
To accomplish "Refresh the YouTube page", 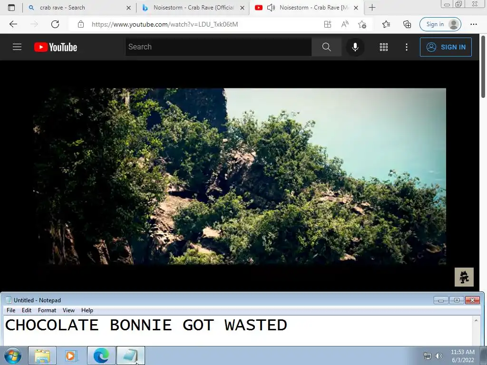I will 55,24.
